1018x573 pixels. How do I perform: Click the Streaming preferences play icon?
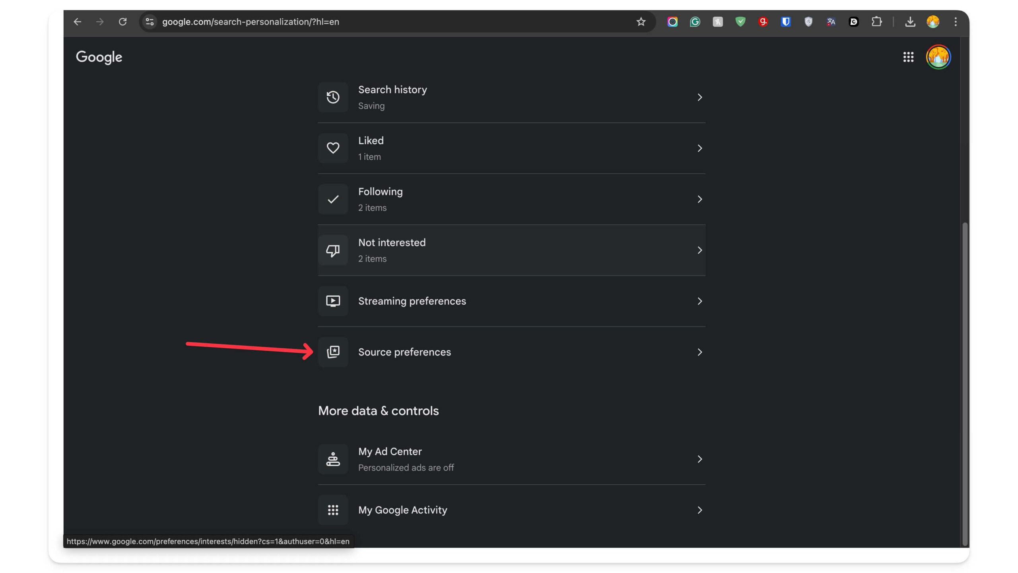point(333,301)
